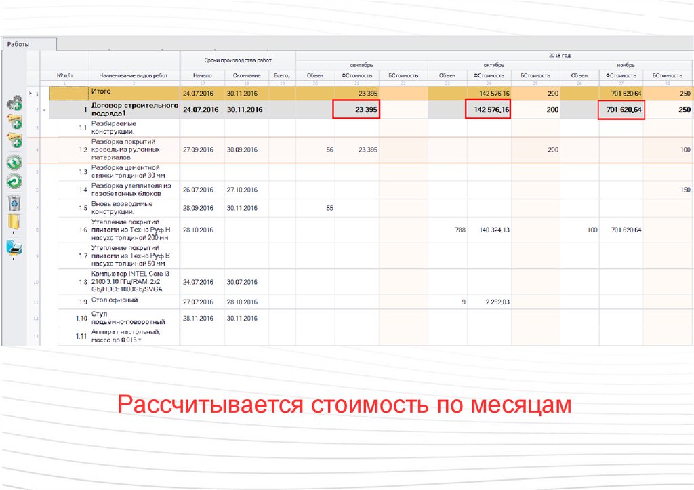Select the Договор строительного подряда1 cell

tap(134, 109)
